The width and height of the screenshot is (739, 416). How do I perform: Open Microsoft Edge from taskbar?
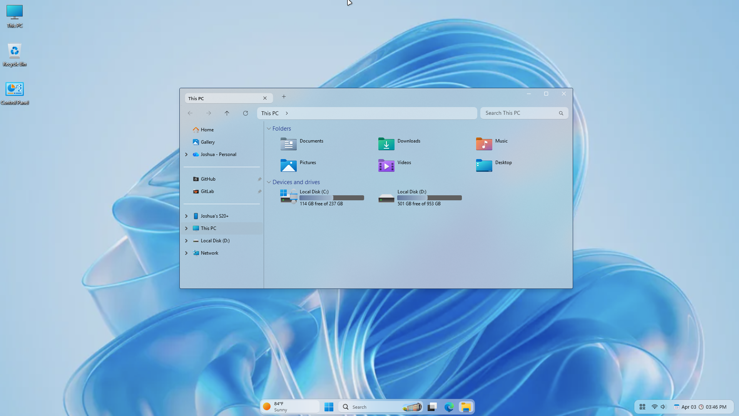(449, 407)
